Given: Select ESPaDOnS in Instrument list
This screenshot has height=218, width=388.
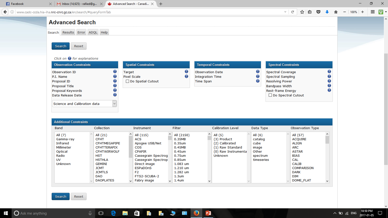Looking at the screenshot, I should coord(143,168).
